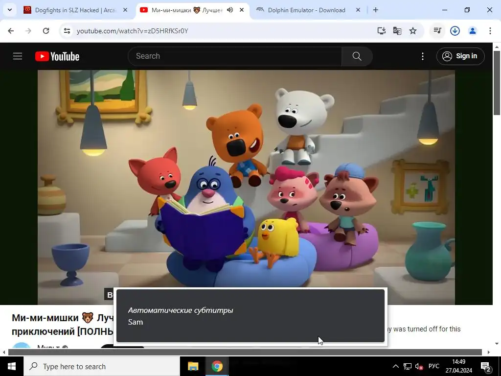Click the Ми-ми-мишки video title

point(63,324)
